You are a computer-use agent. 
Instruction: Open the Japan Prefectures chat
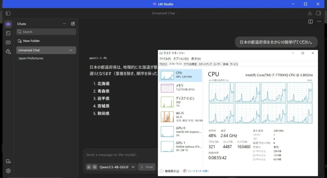pos(31,58)
